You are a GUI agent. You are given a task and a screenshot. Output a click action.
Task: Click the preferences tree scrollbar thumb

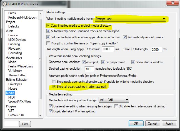40,59
